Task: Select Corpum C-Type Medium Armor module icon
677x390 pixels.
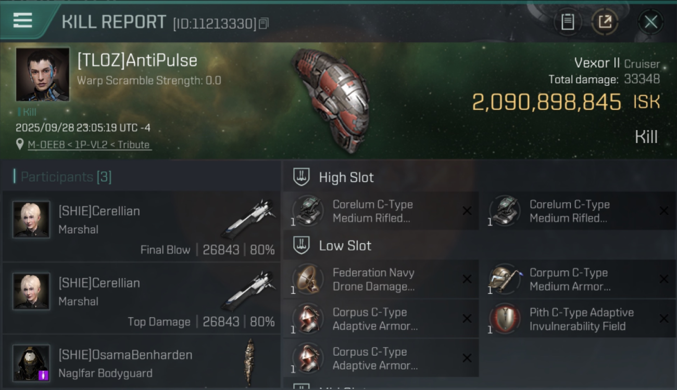Action: click(x=505, y=279)
